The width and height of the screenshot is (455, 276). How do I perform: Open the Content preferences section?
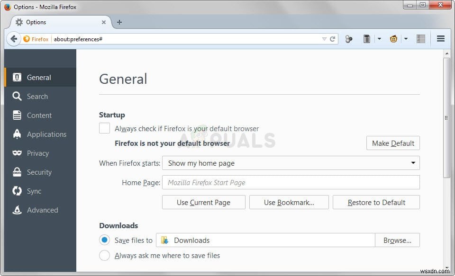pyautogui.click(x=39, y=115)
